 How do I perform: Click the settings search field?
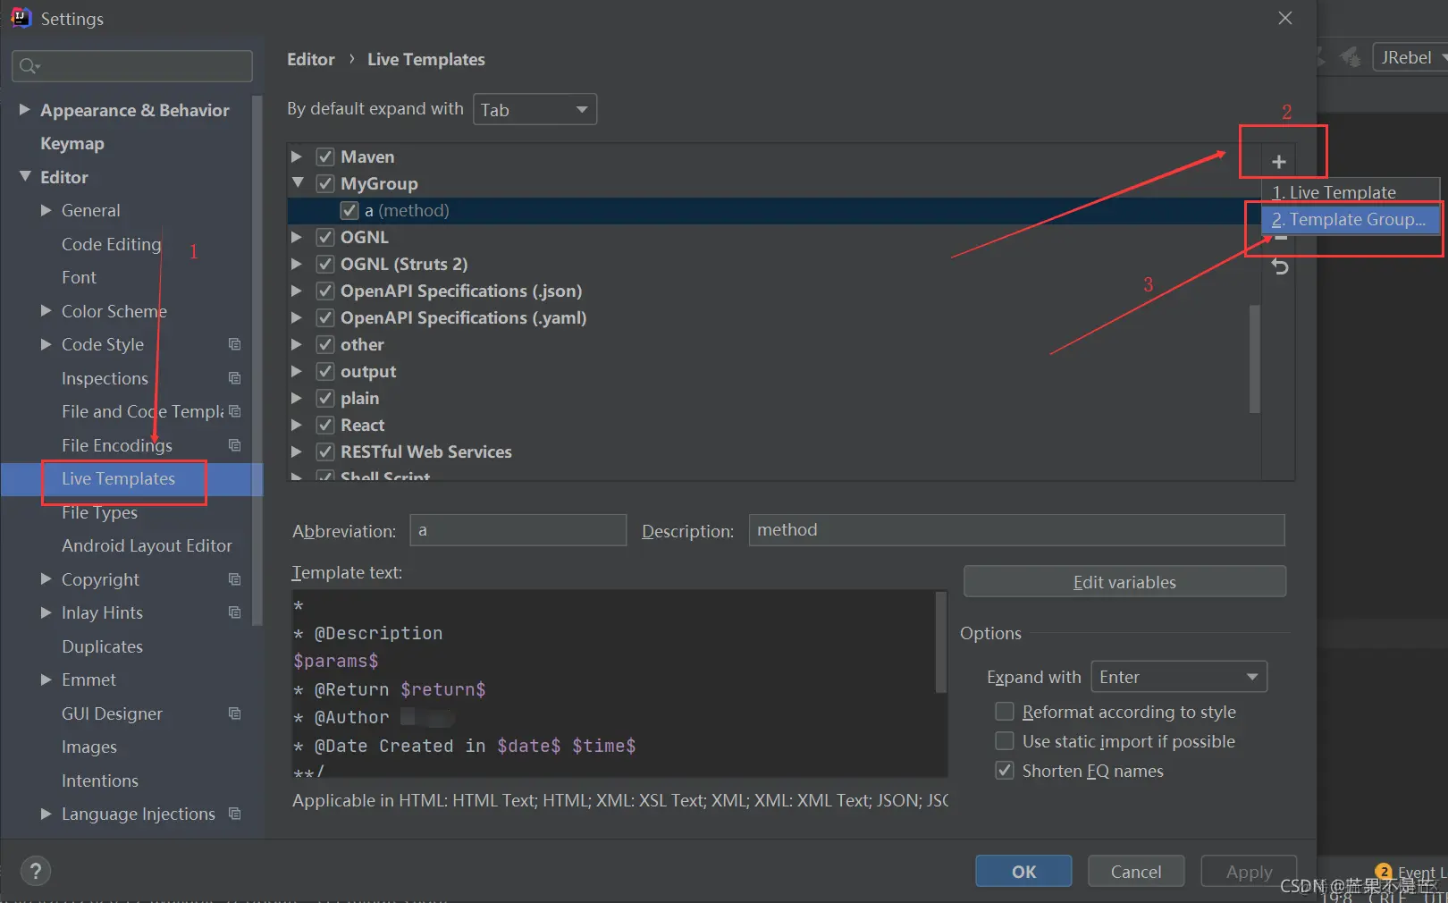pyautogui.click(x=132, y=66)
